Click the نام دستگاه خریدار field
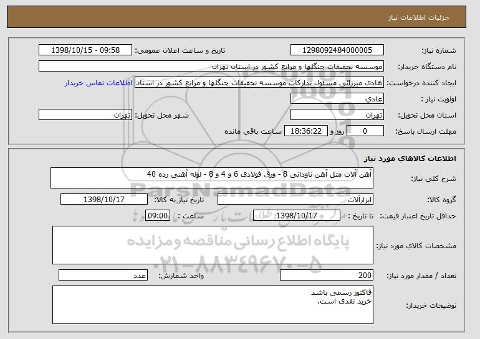 (x=211, y=67)
